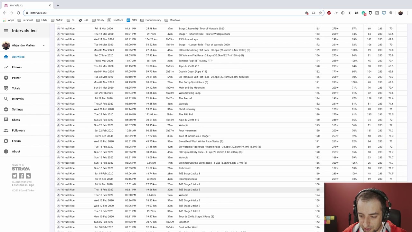
Task: Click the 300w power value cell
Action: pyautogui.click(x=335, y=163)
